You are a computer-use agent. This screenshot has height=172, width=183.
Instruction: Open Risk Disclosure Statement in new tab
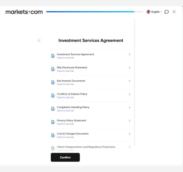tap(65, 71)
